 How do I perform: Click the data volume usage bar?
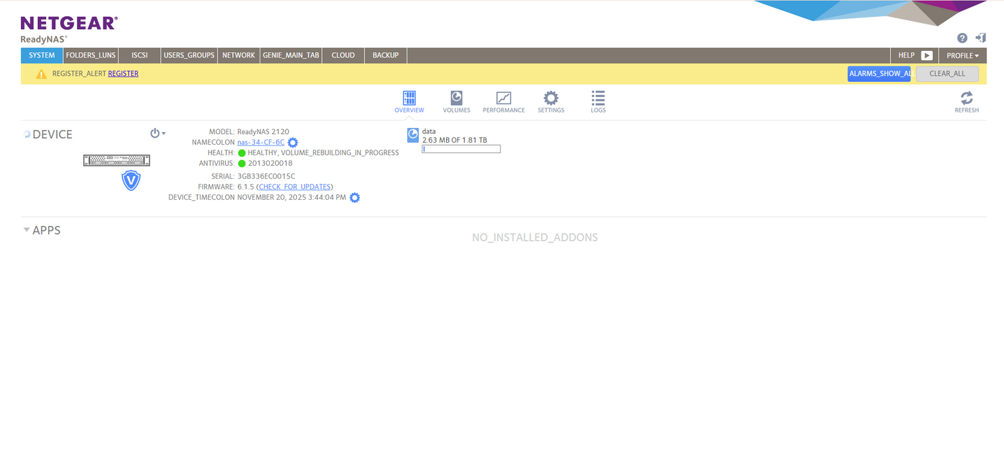461,149
